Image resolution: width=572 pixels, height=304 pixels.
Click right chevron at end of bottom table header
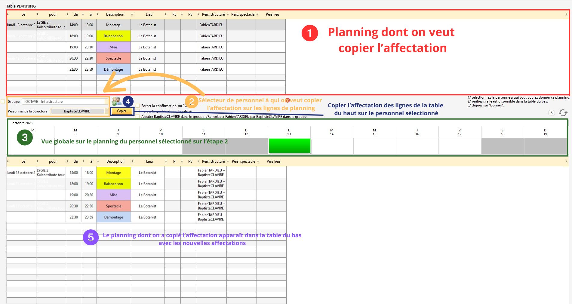click(x=566, y=161)
